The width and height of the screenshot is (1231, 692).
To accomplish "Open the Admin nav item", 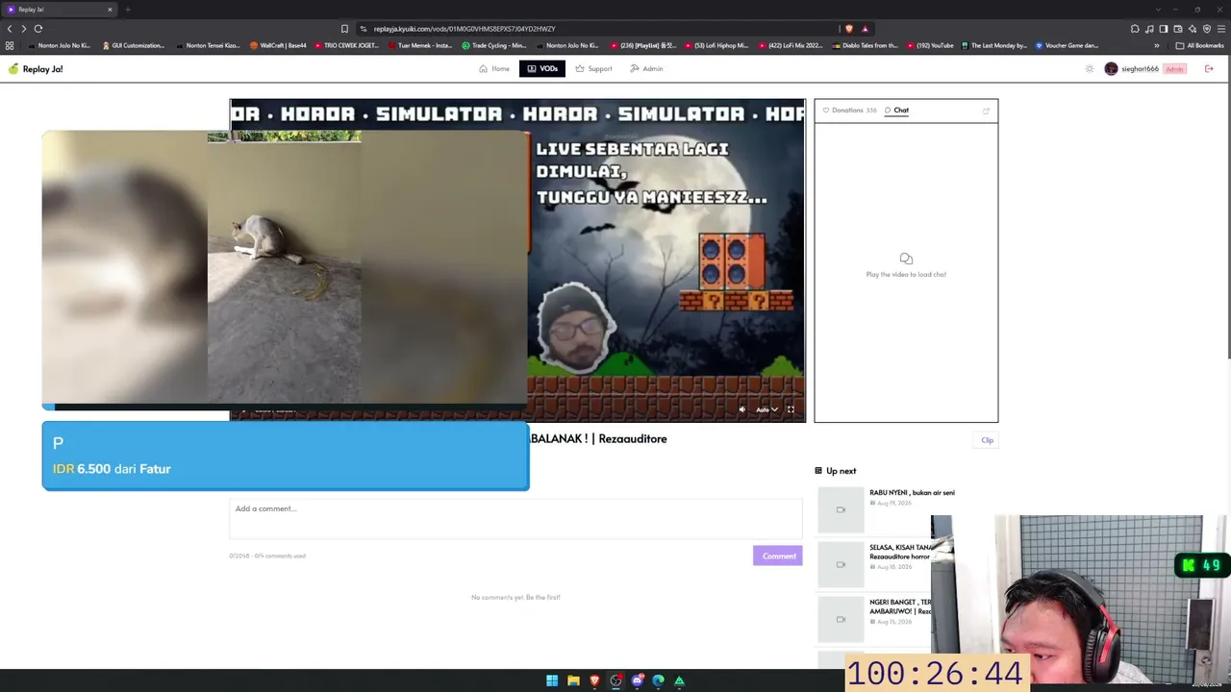I will 646,69.
